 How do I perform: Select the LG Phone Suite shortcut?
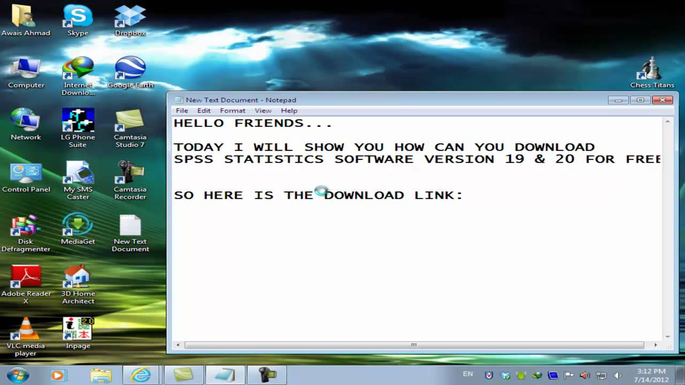click(x=78, y=128)
